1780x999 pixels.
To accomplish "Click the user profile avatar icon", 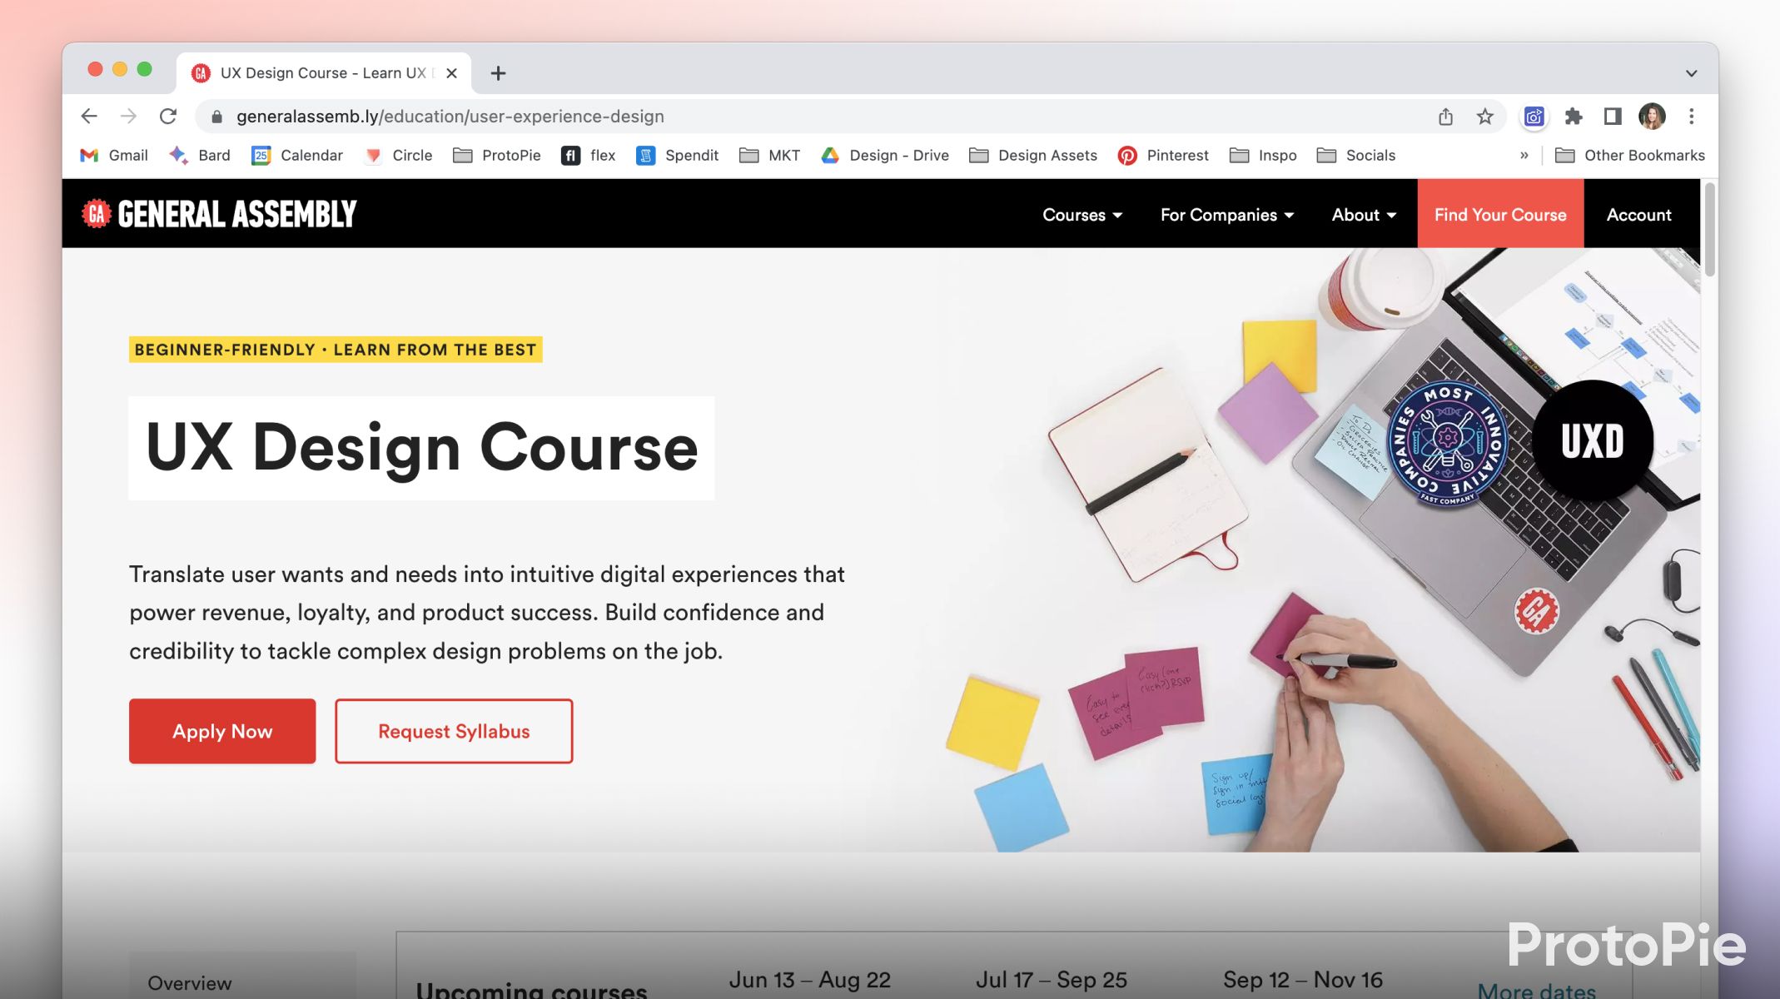I will (1652, 117).
